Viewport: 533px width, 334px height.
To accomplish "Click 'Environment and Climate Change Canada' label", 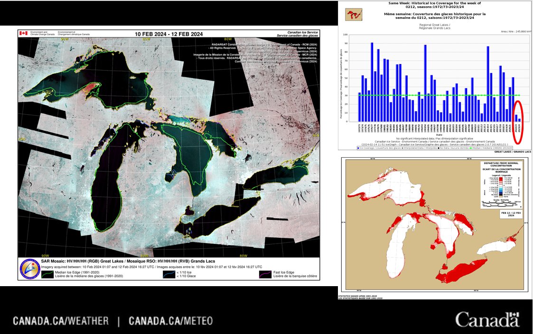I will (43, 33).
